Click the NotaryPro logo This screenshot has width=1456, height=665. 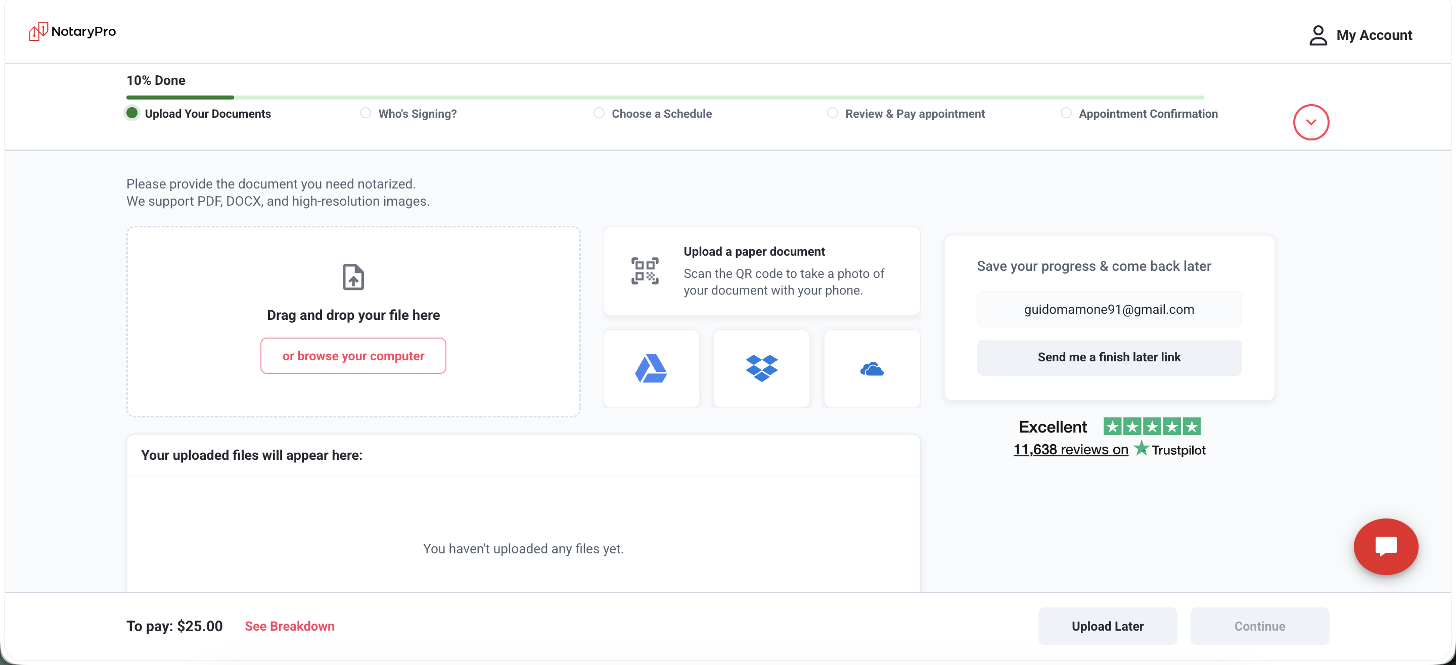point(72,32)
